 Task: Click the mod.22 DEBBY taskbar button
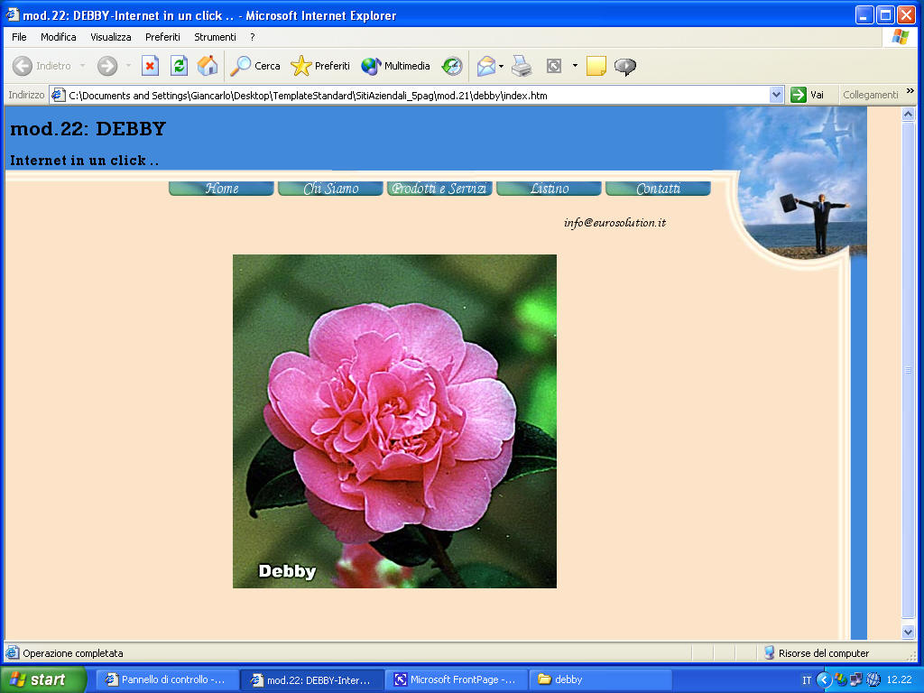[x=312, y=679]
